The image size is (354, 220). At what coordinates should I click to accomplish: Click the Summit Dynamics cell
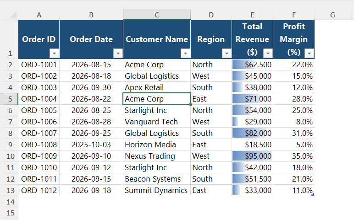pos(157,190)
